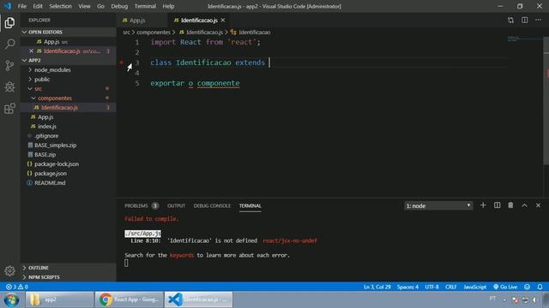This screenshot has width=549, height=308.
Task: Select the terminal instance dropdown '1: node'
Action: click(x=438, y=205)
